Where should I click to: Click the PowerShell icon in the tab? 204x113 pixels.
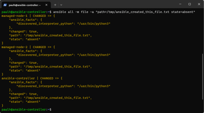tap(5, 5)
